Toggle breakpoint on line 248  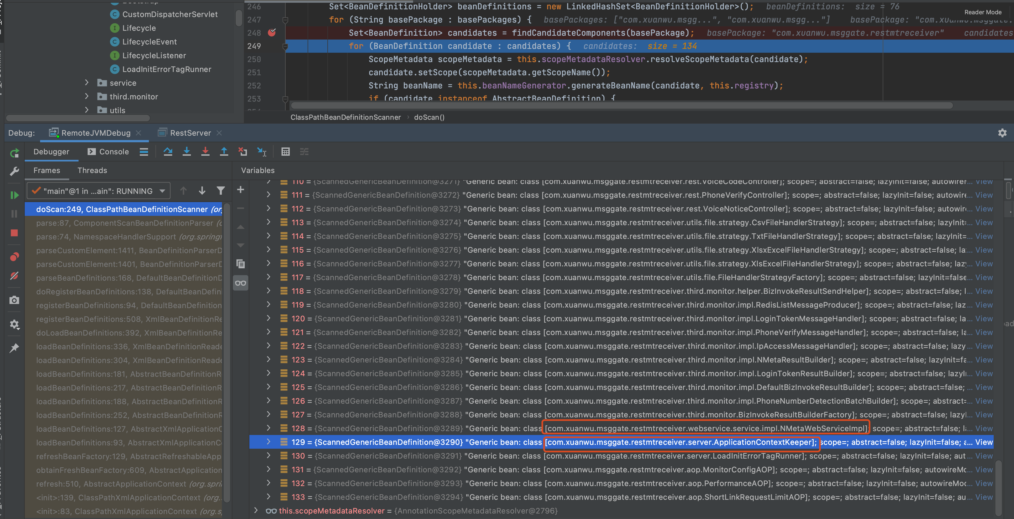coord(272,33)
